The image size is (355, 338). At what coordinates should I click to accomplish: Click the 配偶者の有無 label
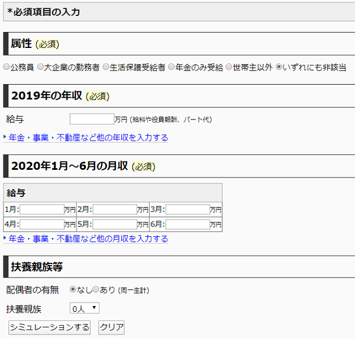tap(33, 289)
